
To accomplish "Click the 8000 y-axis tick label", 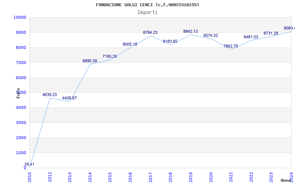I will tap(21, 48).
